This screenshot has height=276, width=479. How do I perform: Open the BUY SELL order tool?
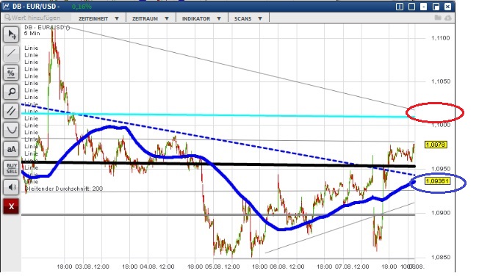(11, 168)
